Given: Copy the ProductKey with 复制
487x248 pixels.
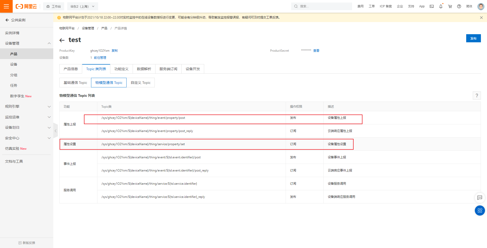Looking at the screenshot, I should (115, 51).
